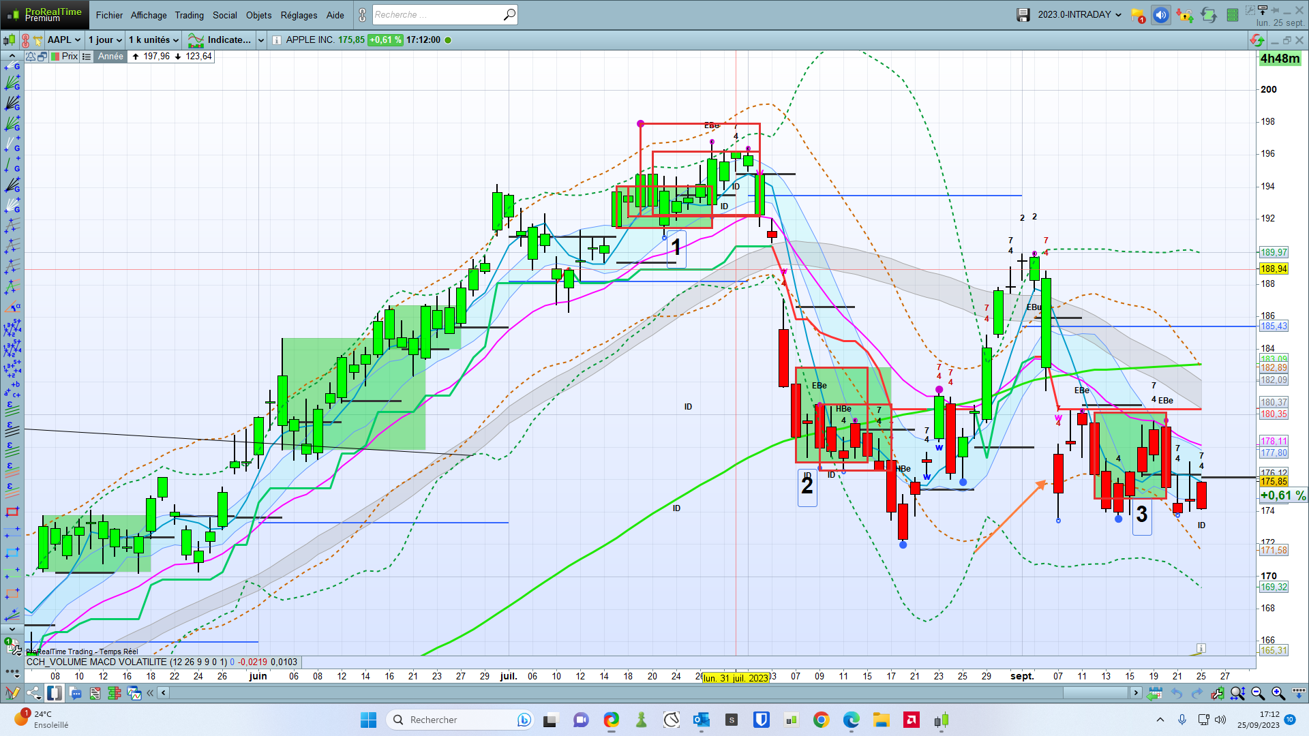Click the Recherche search field
Viewport: 1309px width, 736px height.
(436, 14)
